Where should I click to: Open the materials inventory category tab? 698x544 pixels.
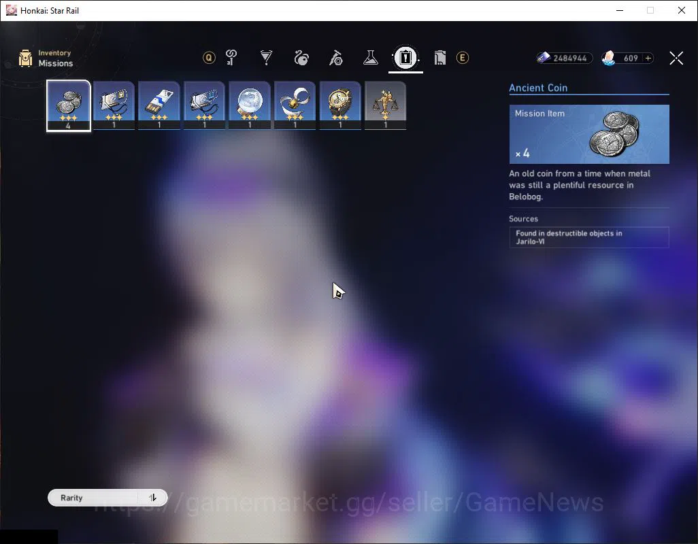(336, 58)
